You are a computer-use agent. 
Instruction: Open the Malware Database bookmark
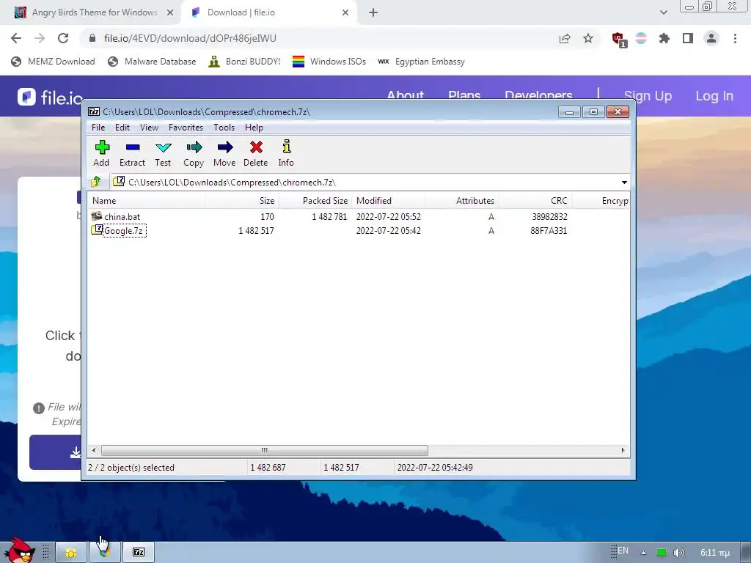pyautogui.click(x=153, y=62)
